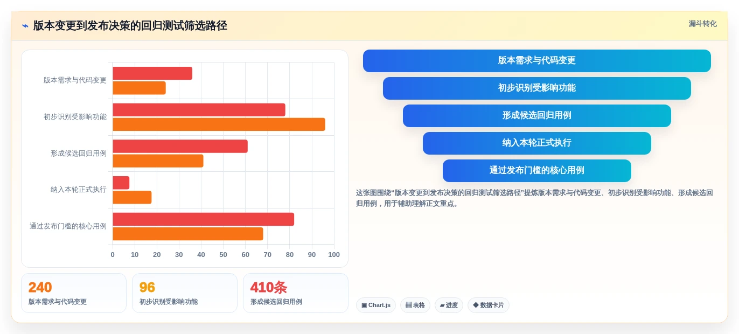Select the 纳入本轮正式执行 funnel stage
Screen dimensions: 739x334
tap(536, 143)
